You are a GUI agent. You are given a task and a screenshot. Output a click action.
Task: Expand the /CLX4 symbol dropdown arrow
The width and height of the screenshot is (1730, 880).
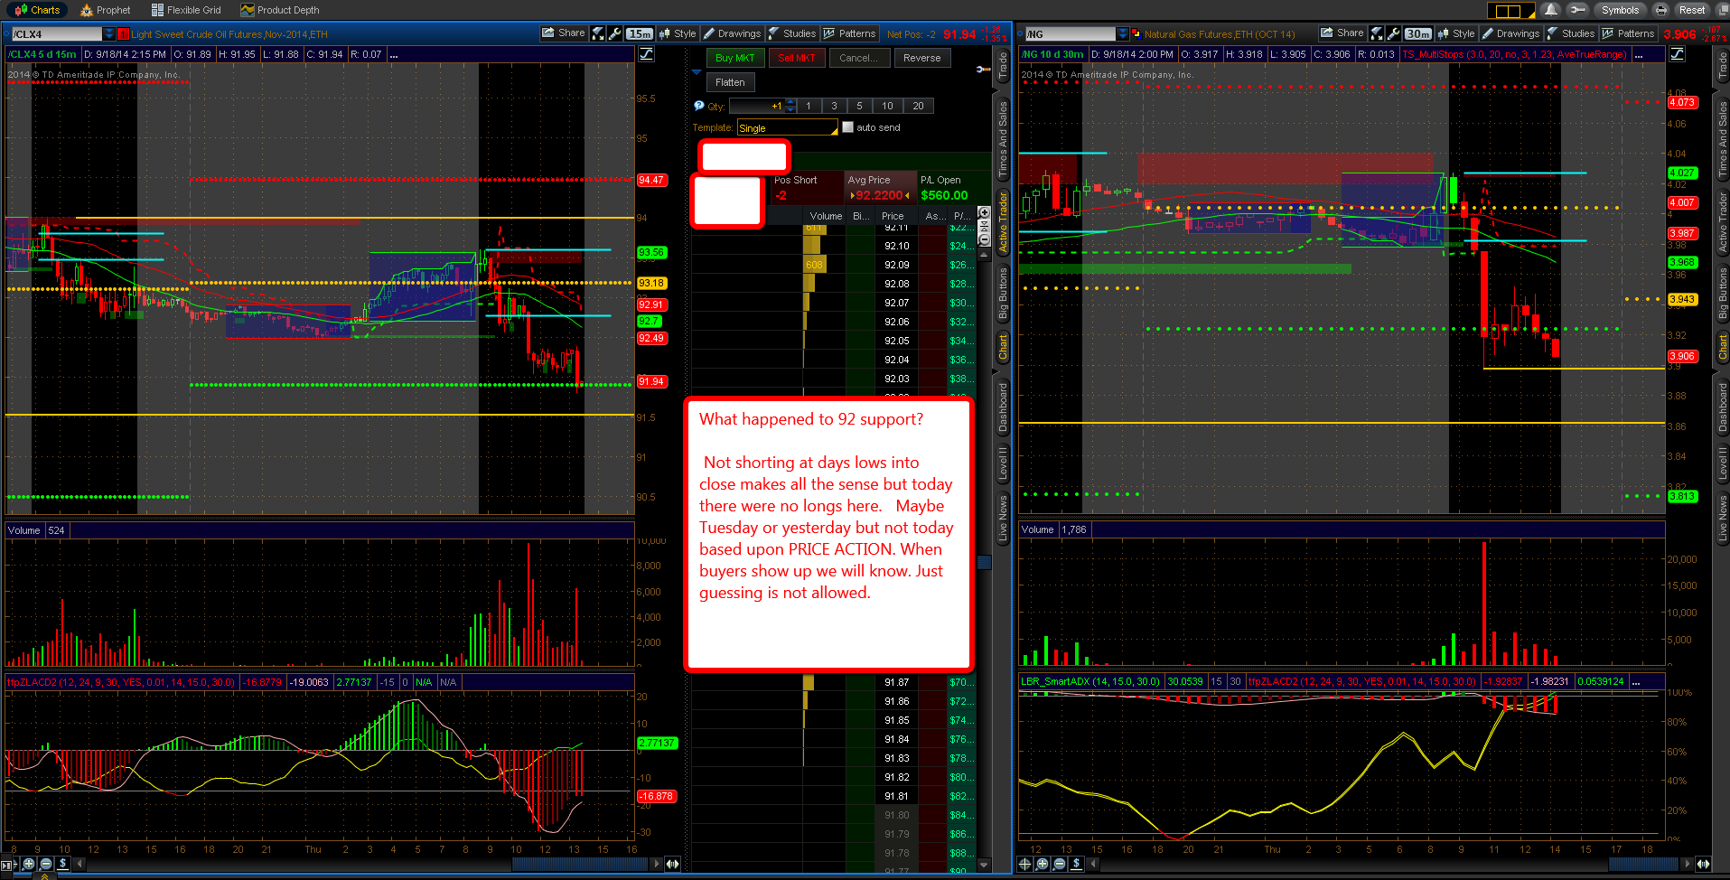[x=109, y=34]
